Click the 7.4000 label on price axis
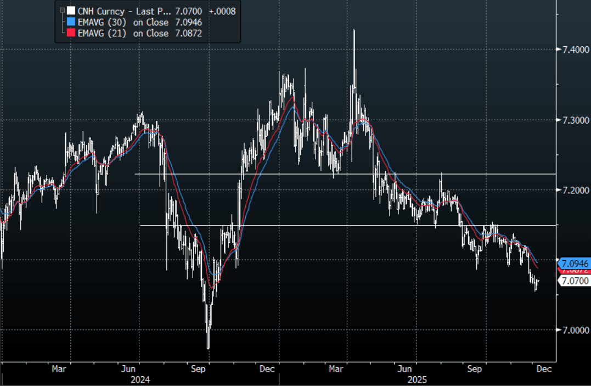The width and height of the screenshot is (591, 386). tap(573, 49)
